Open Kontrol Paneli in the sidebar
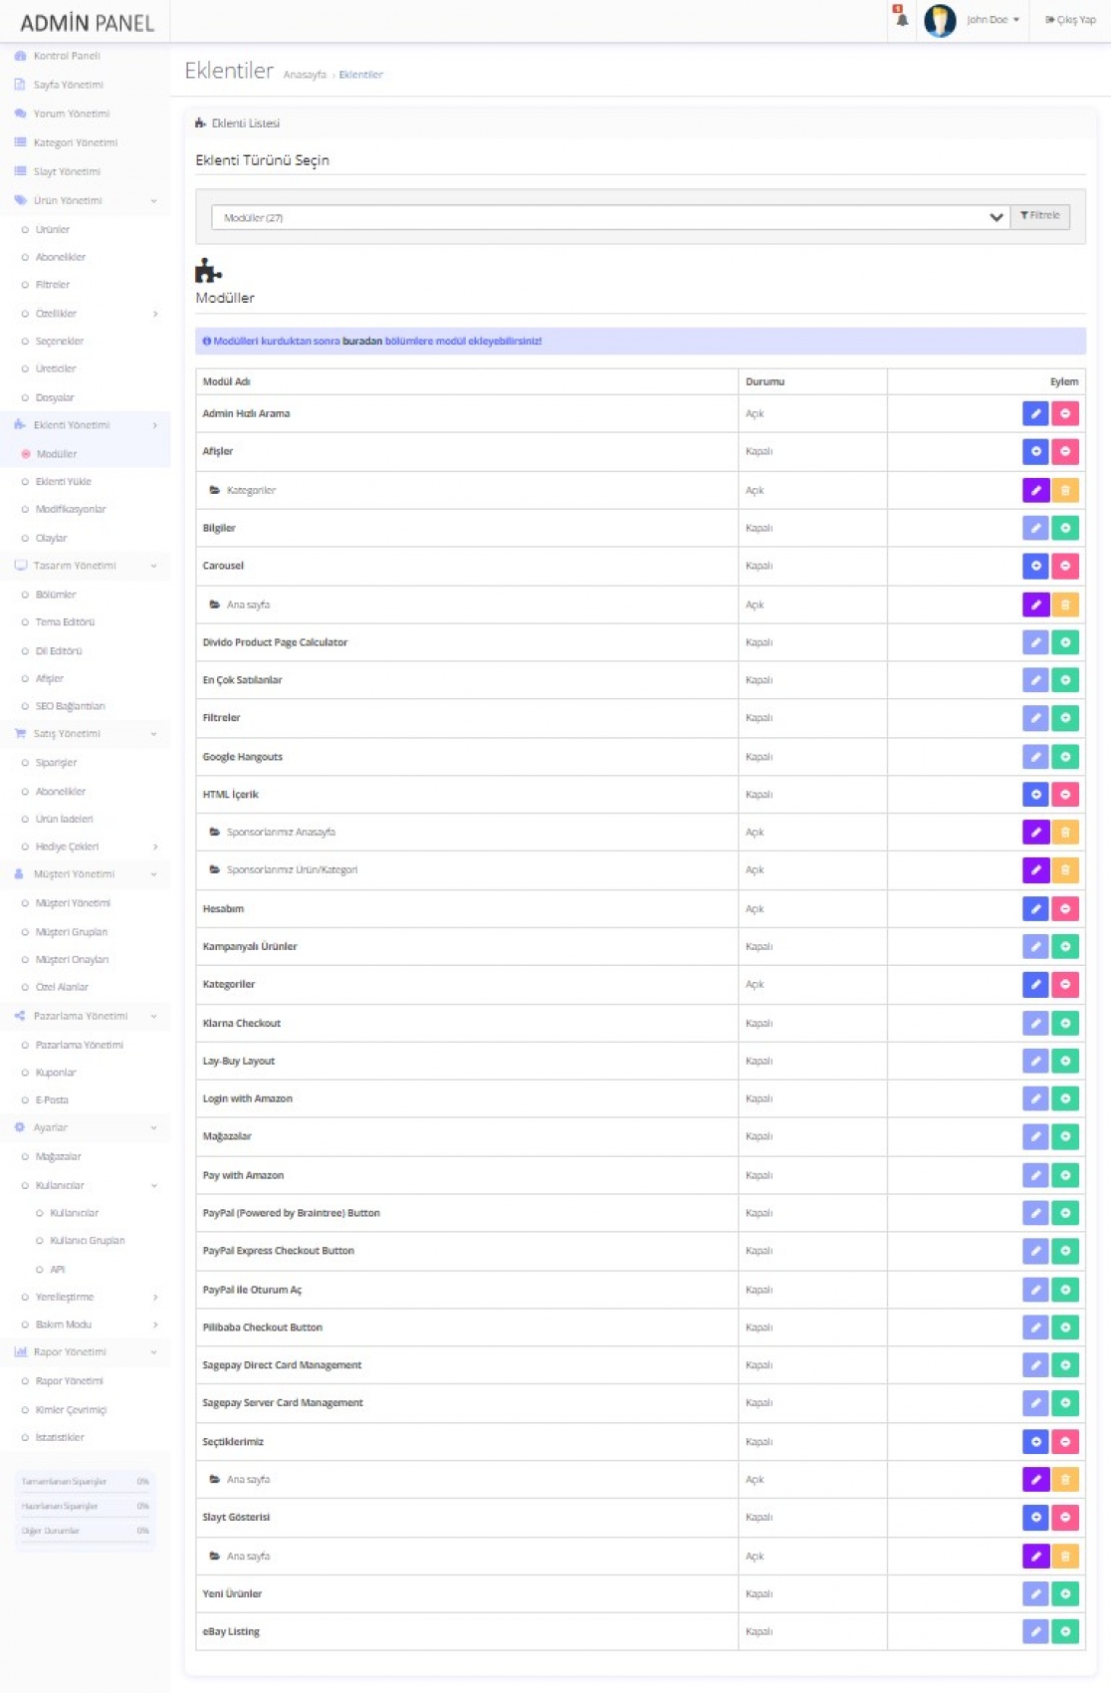The width and height of the screenshot is (1112, 1693). tap(66, 56)
